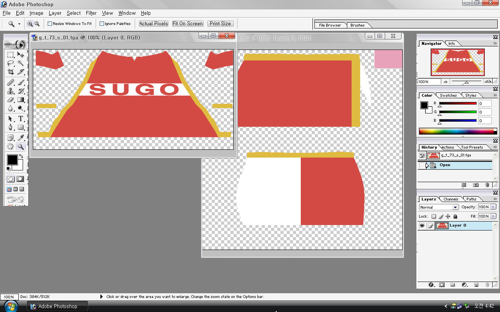The height and width of the screenshot is (312, 500).
Task: Open the Image menu
Action: click(x=36, y=13)
